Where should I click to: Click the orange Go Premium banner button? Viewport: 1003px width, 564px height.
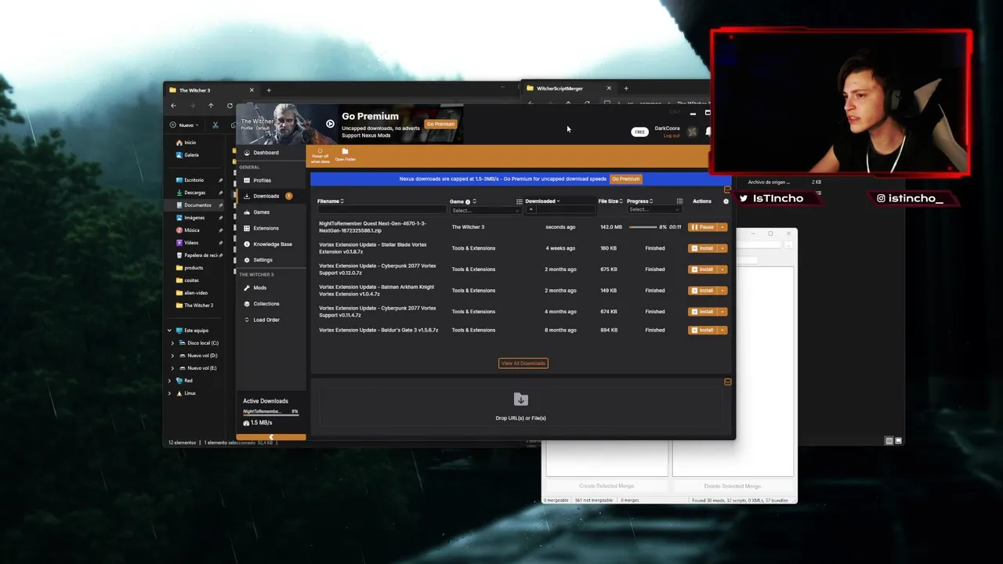click(x=440, y=124)
